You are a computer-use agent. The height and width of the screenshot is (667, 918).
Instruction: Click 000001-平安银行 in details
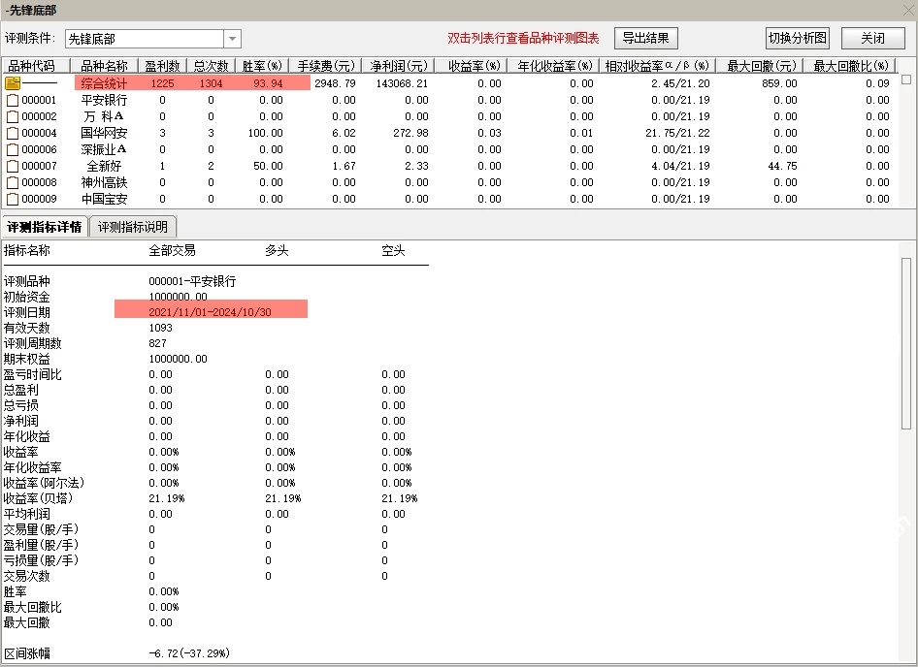coord(192,281)
